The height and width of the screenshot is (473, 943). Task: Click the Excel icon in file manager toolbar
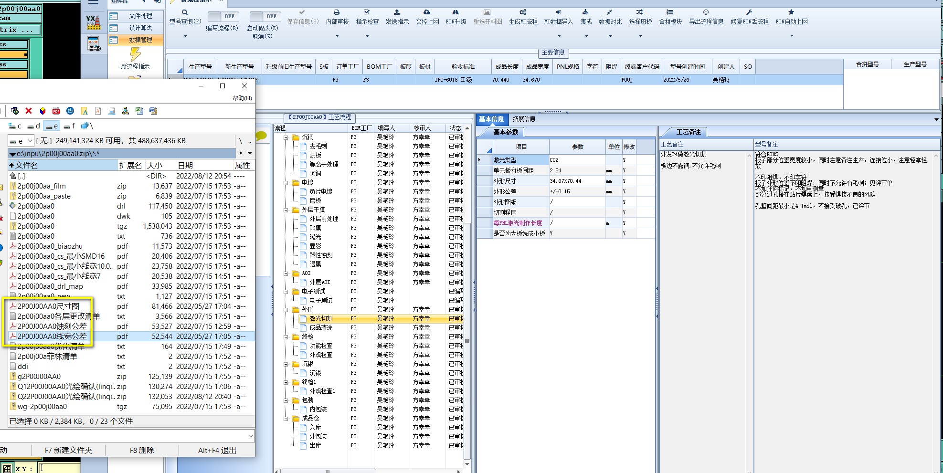point(139,111)
